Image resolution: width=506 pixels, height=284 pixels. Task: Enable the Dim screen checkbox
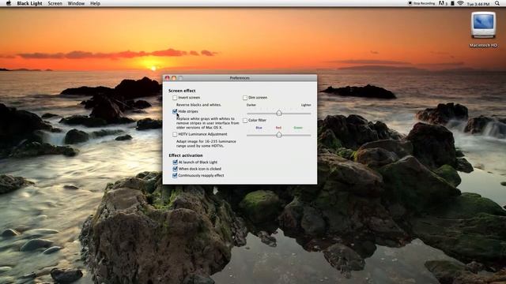tap(245, 98)
